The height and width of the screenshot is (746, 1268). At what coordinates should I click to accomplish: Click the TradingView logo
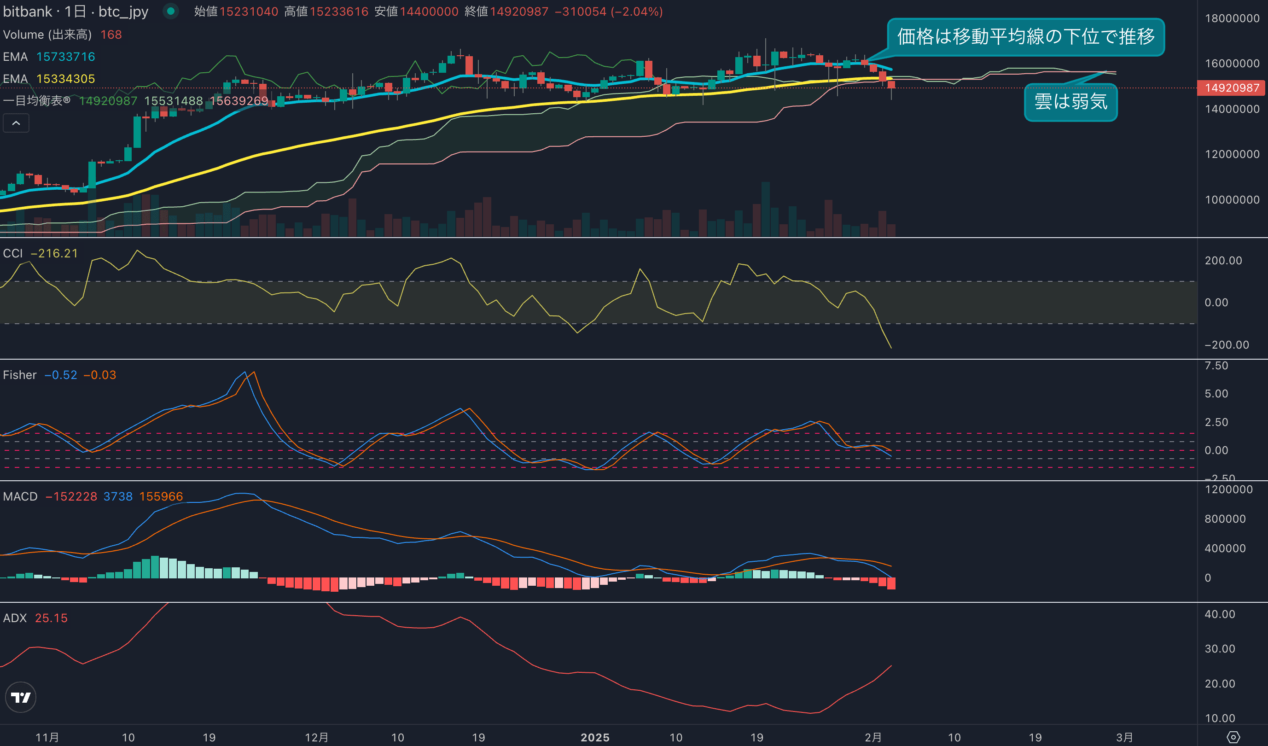point(21,697)
